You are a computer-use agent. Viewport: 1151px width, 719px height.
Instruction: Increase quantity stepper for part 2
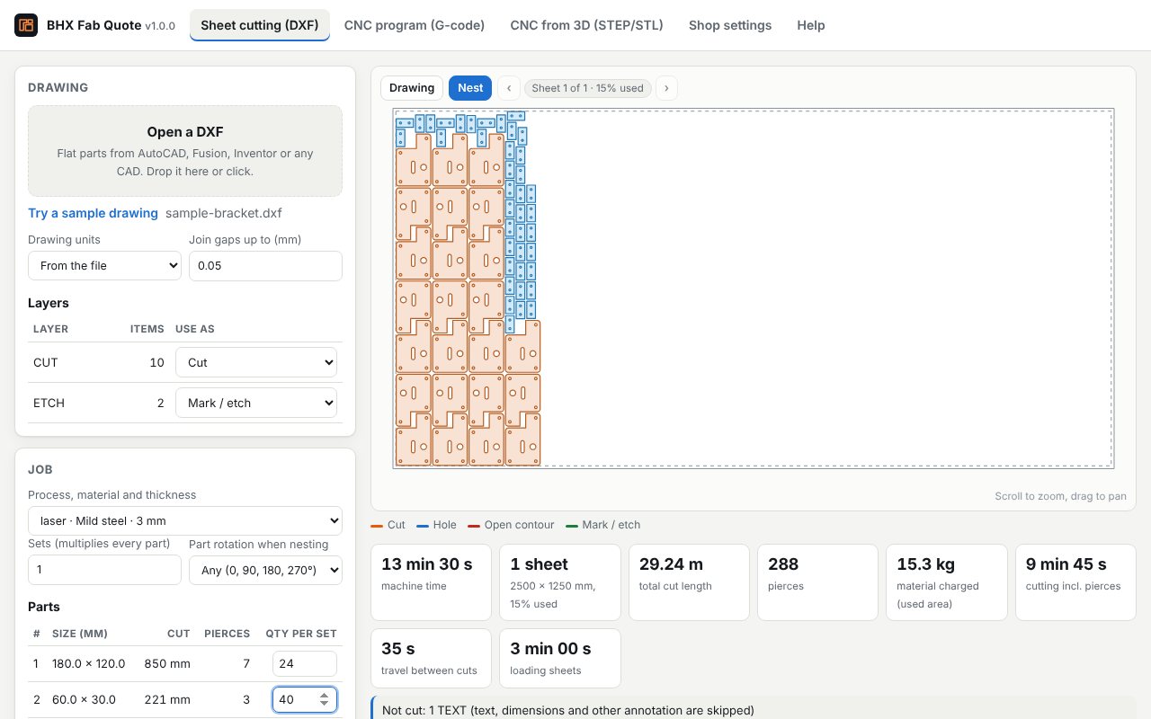click(x=325, y=696)
